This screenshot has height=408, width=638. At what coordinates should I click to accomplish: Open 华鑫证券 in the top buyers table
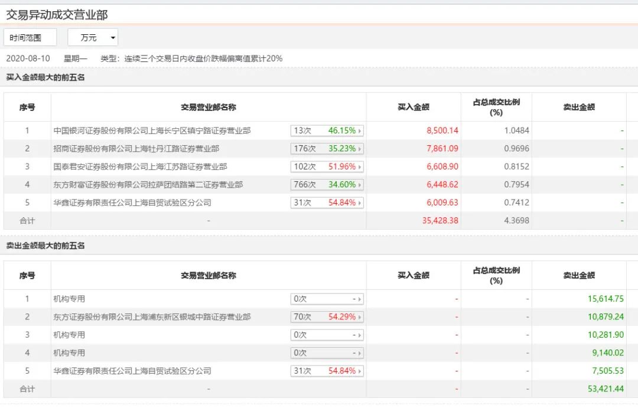click(x=132, y=203)
